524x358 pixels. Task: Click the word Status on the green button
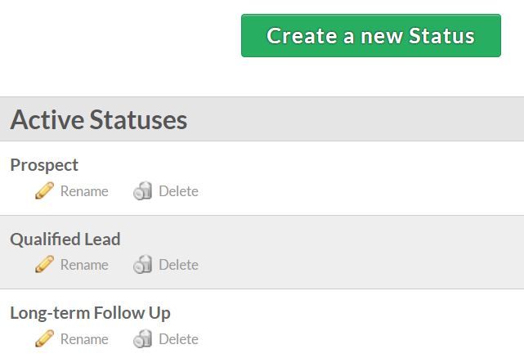[441, 36]
